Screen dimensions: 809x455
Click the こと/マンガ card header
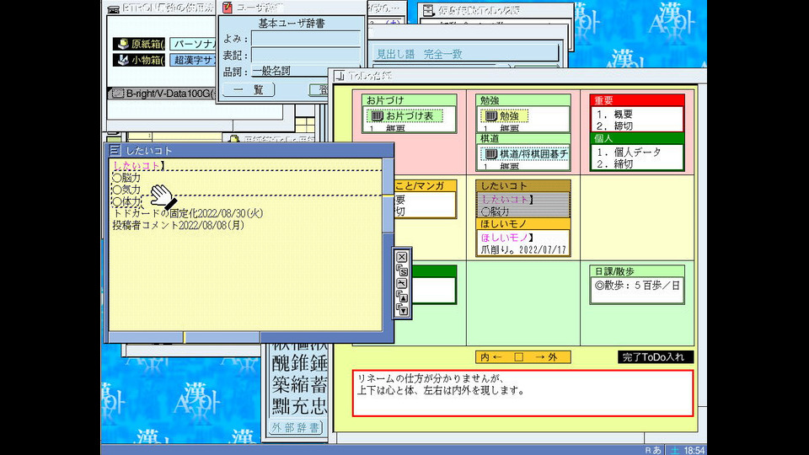tap(425, 185)
